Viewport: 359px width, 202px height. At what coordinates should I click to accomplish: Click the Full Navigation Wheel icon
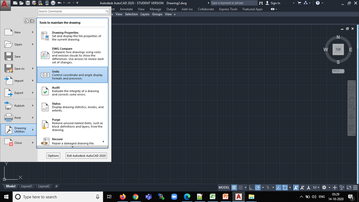(351, 88)
